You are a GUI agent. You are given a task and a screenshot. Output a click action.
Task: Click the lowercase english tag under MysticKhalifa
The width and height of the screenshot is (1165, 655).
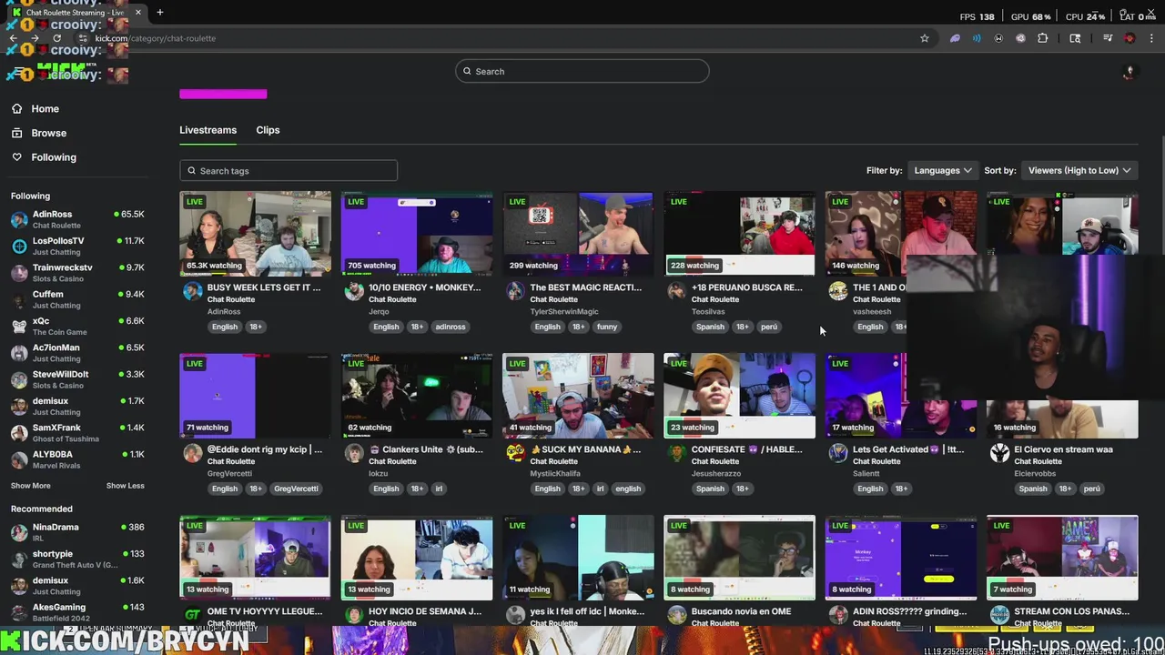click(628, 489)
